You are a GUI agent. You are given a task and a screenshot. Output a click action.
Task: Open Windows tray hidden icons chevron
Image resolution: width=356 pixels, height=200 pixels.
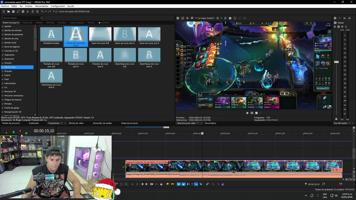[306, 196]
